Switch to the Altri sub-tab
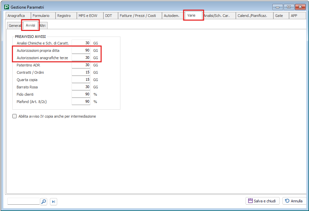This screenshot has height=211, width=309. pyautogui.click(x=43, y=26)
